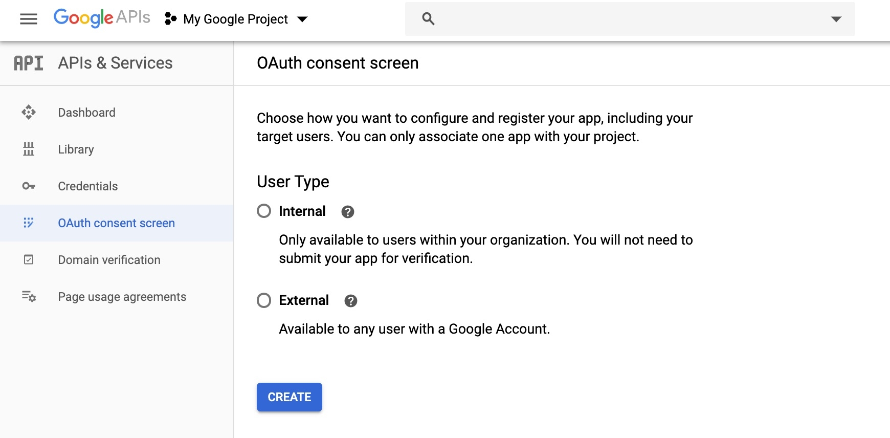
Task: Click the APIs & Services header
Action: click(x=115, y=63)
